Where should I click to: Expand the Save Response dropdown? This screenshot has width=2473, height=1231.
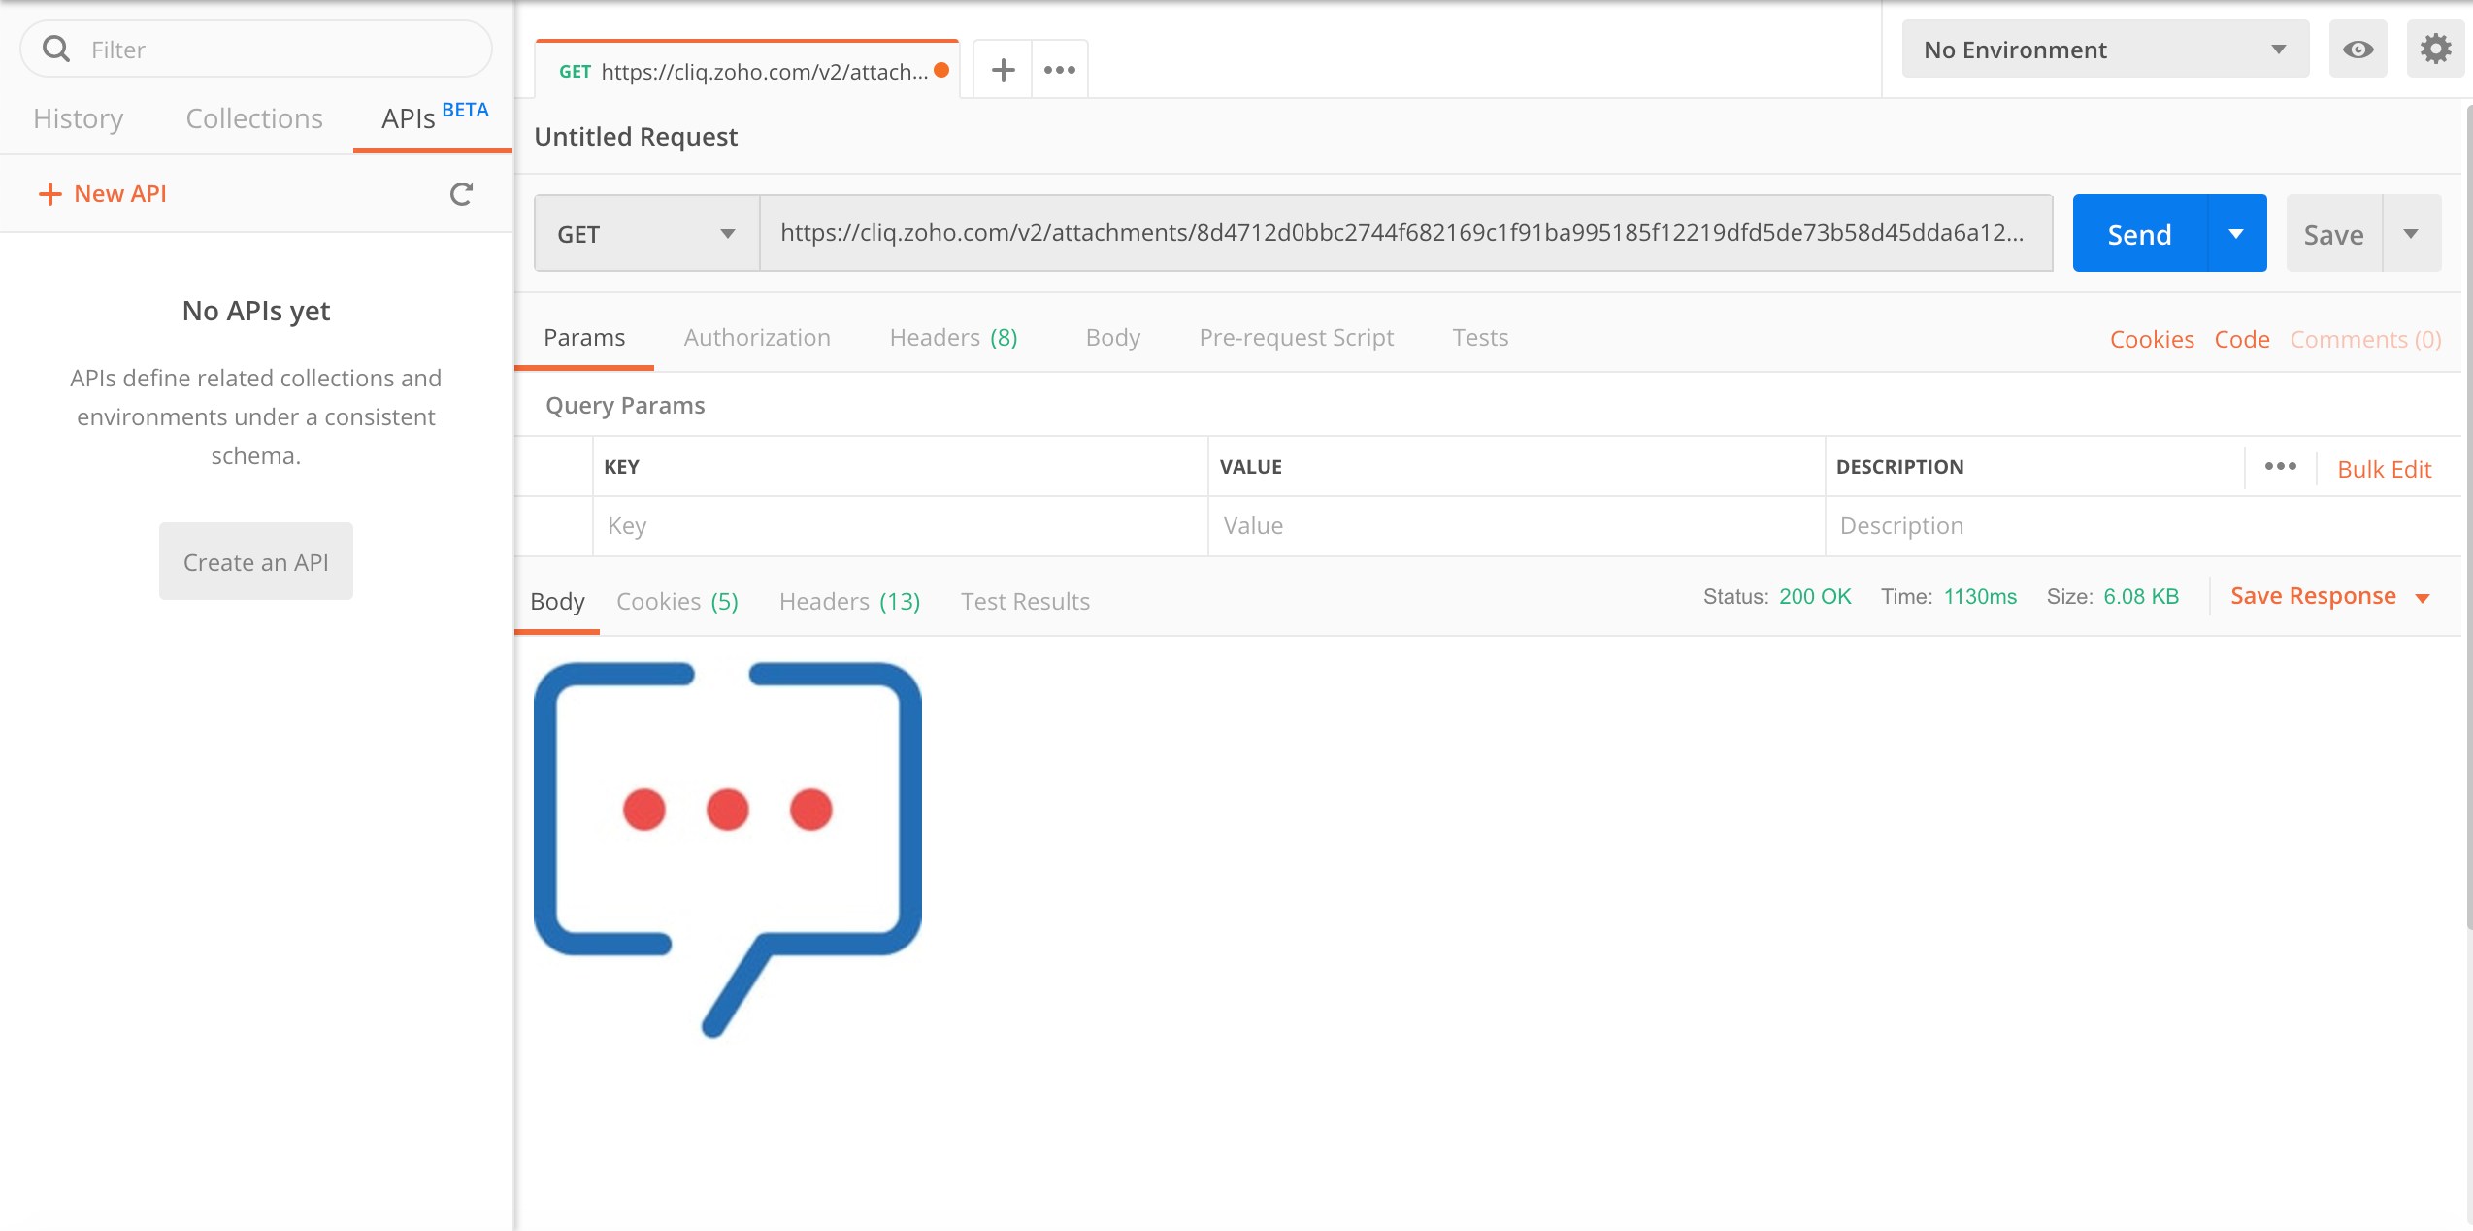coord(2423,598)
